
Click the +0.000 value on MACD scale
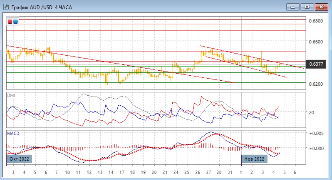pyautogui.click(x=316, y=148)
